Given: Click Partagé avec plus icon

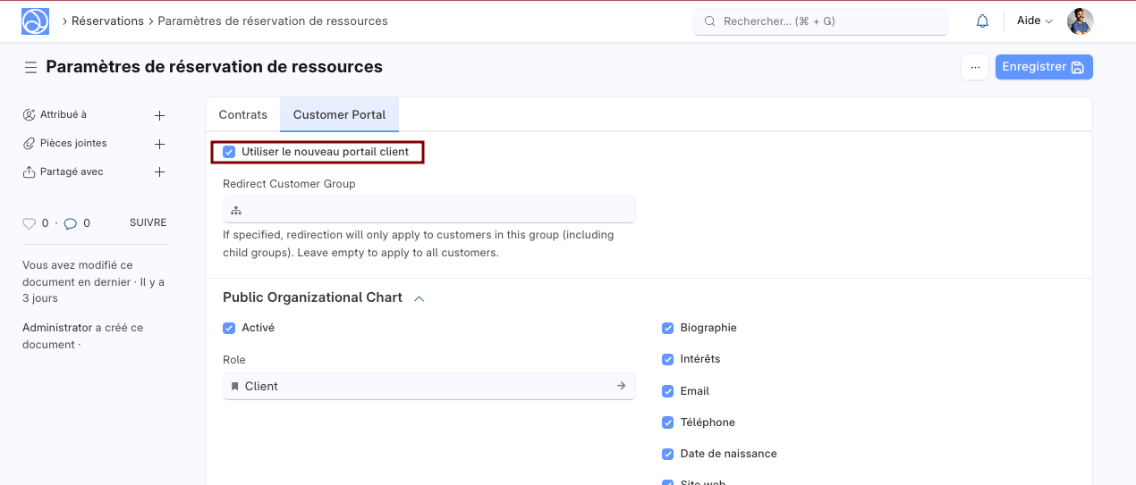Looking at the screenshot, I should click(159, 172).
